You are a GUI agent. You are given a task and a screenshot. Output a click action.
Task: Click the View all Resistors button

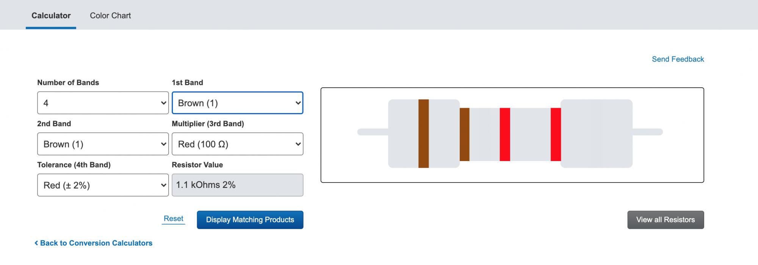[666, 220]
